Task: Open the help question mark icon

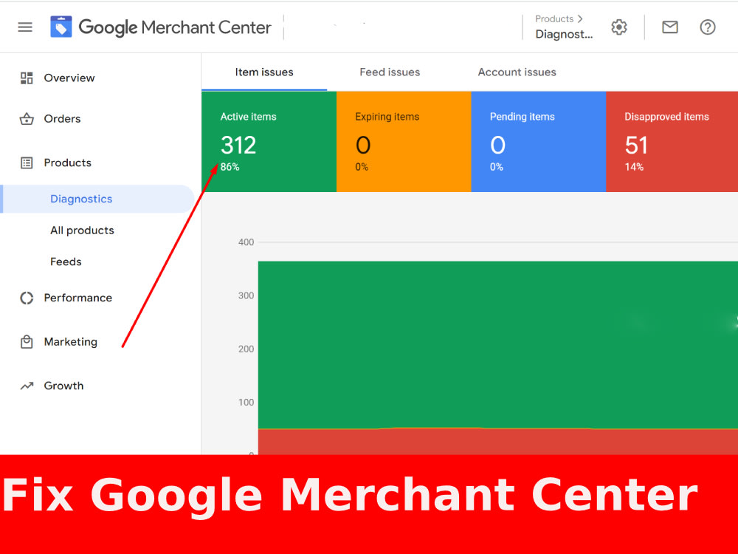Action: pos(708,27)
